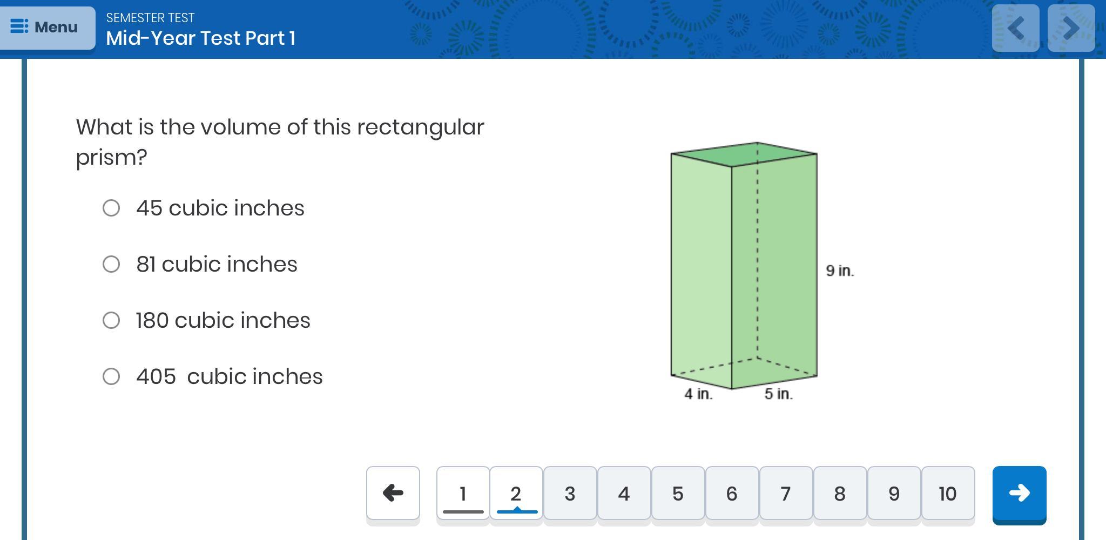
Task: Jump to question 8
Action: pos(840,494)
